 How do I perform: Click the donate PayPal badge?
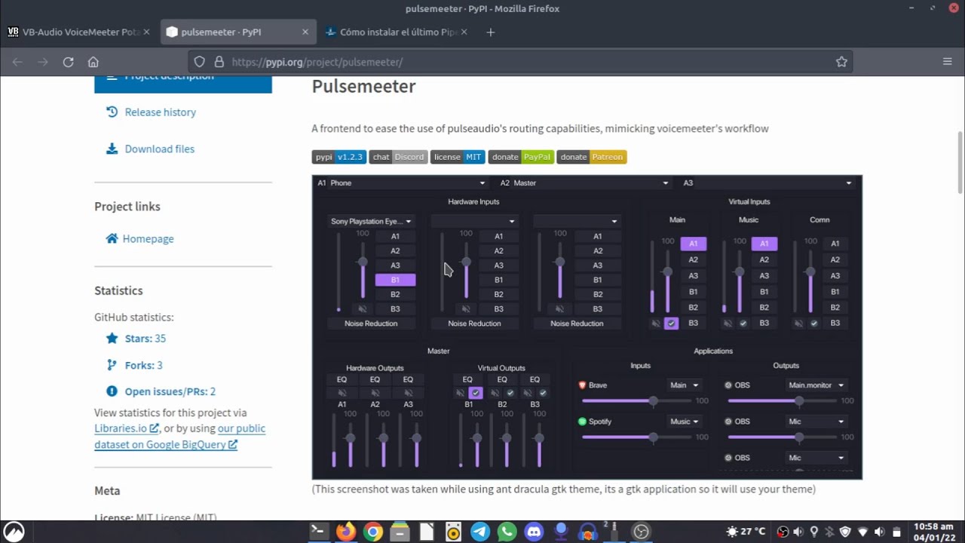click(521, 157)
